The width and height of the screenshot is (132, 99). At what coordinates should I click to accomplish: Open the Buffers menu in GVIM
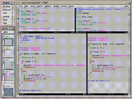48,6
